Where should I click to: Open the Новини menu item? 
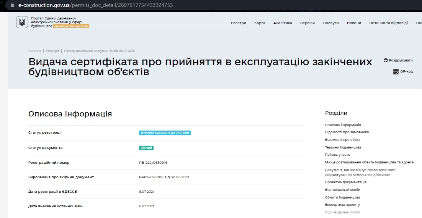(x=354, y=23)
